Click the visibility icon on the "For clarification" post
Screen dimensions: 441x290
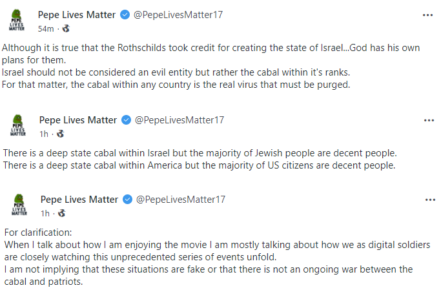(x=61, y=214)
